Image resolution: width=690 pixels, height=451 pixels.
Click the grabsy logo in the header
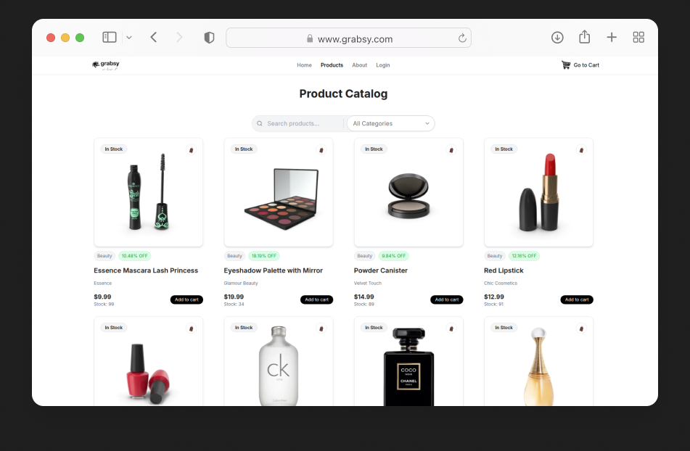point(106,65)
